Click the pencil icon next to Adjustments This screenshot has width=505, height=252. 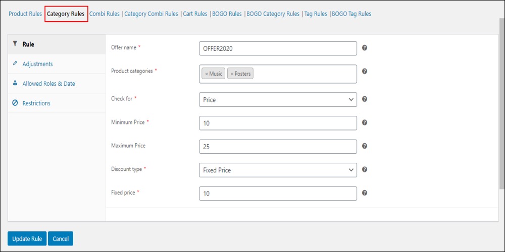tap(15, 64)
